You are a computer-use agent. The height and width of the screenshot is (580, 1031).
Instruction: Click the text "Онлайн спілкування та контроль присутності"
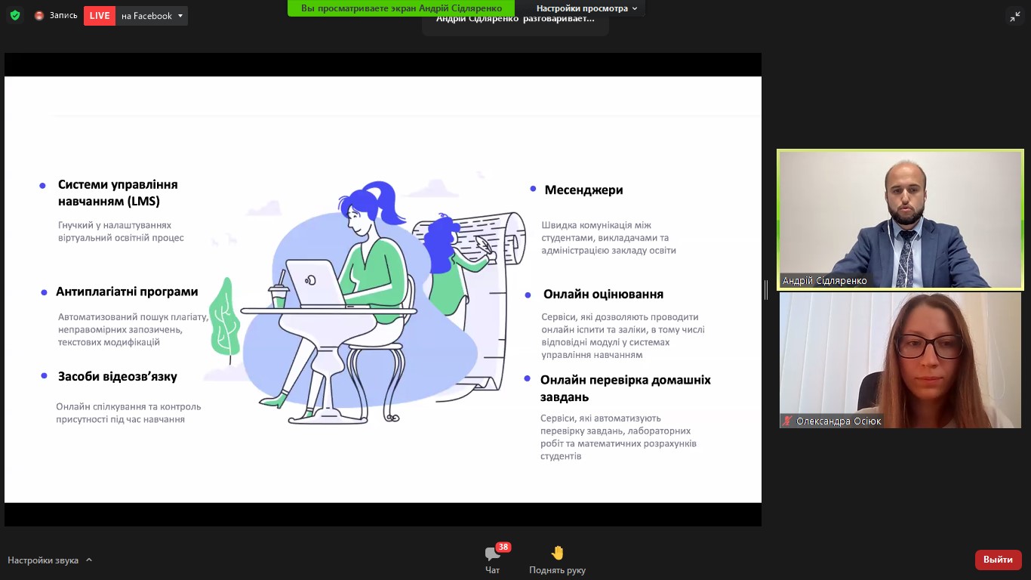pyautogui.click(x=128, y=412)
